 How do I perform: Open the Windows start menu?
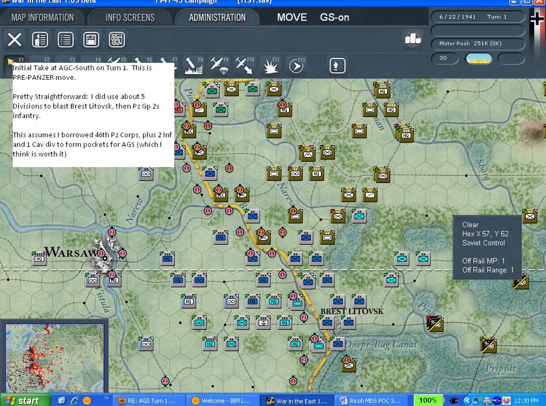[25, 401]
